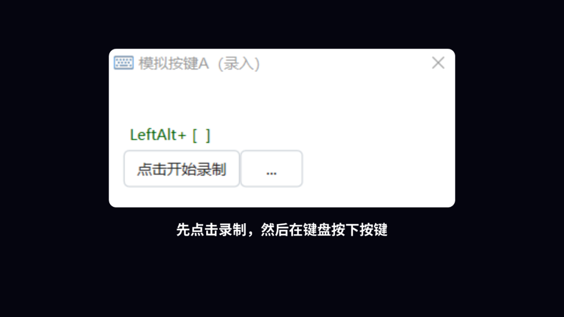564x317 pixels.
Task: Click the keyboard icon in title bar
Action: [124, 63]
